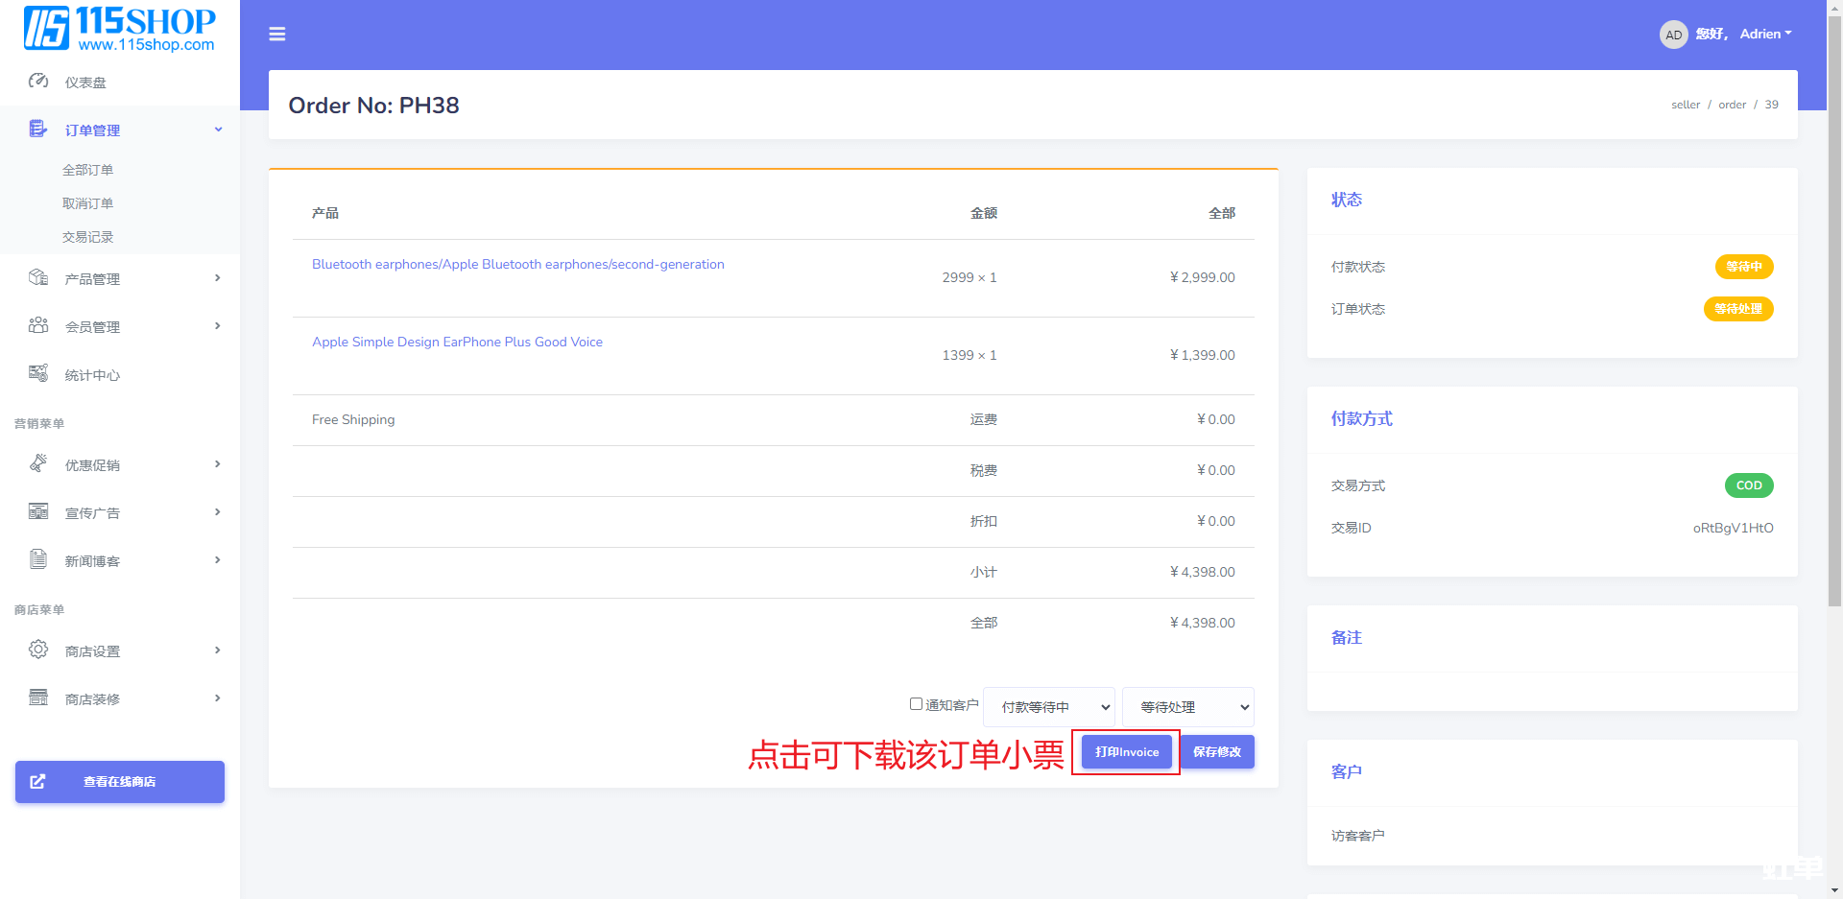Click the statistics center icon

(38, 374)
